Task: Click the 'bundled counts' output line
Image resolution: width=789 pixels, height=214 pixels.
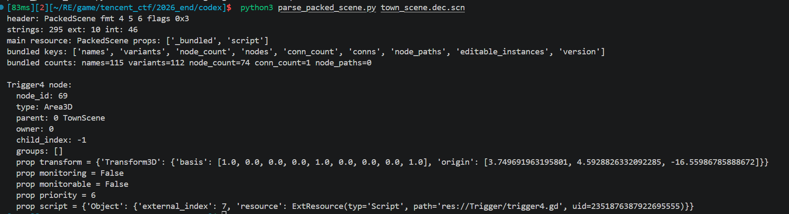Action: click(189, 63)
